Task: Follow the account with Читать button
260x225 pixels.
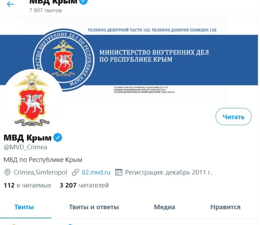Action: pyautogui.click(x=233, y=117)
